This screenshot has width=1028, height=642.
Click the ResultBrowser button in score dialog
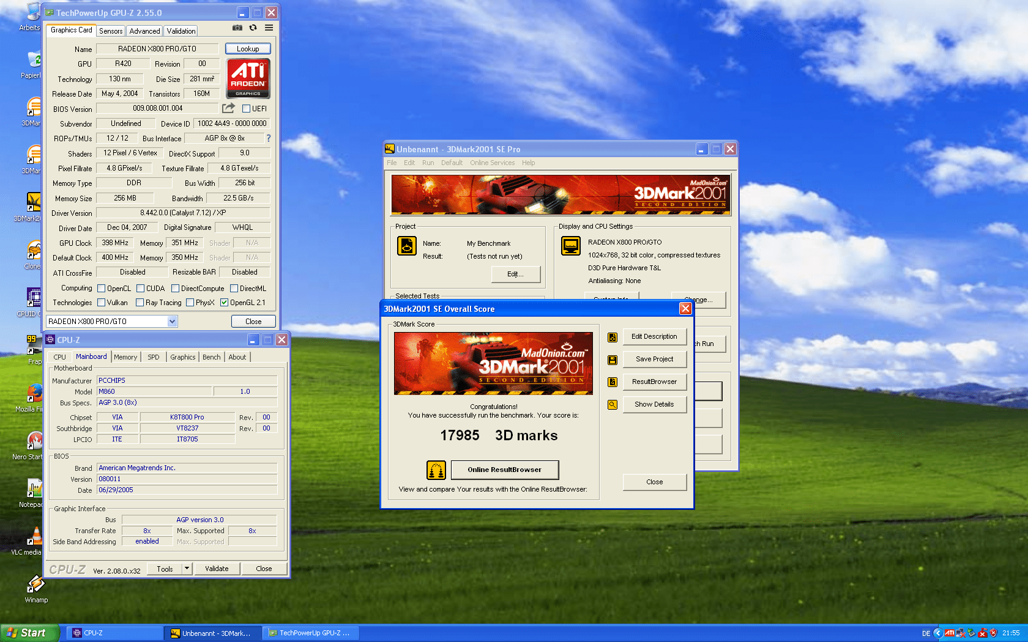pyautogui.click(x=654, y=382)
